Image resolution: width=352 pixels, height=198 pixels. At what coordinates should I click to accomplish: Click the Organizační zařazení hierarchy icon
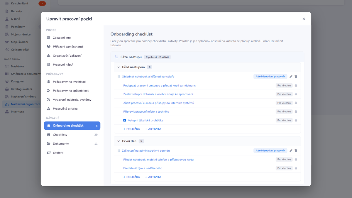click(49, 55)
